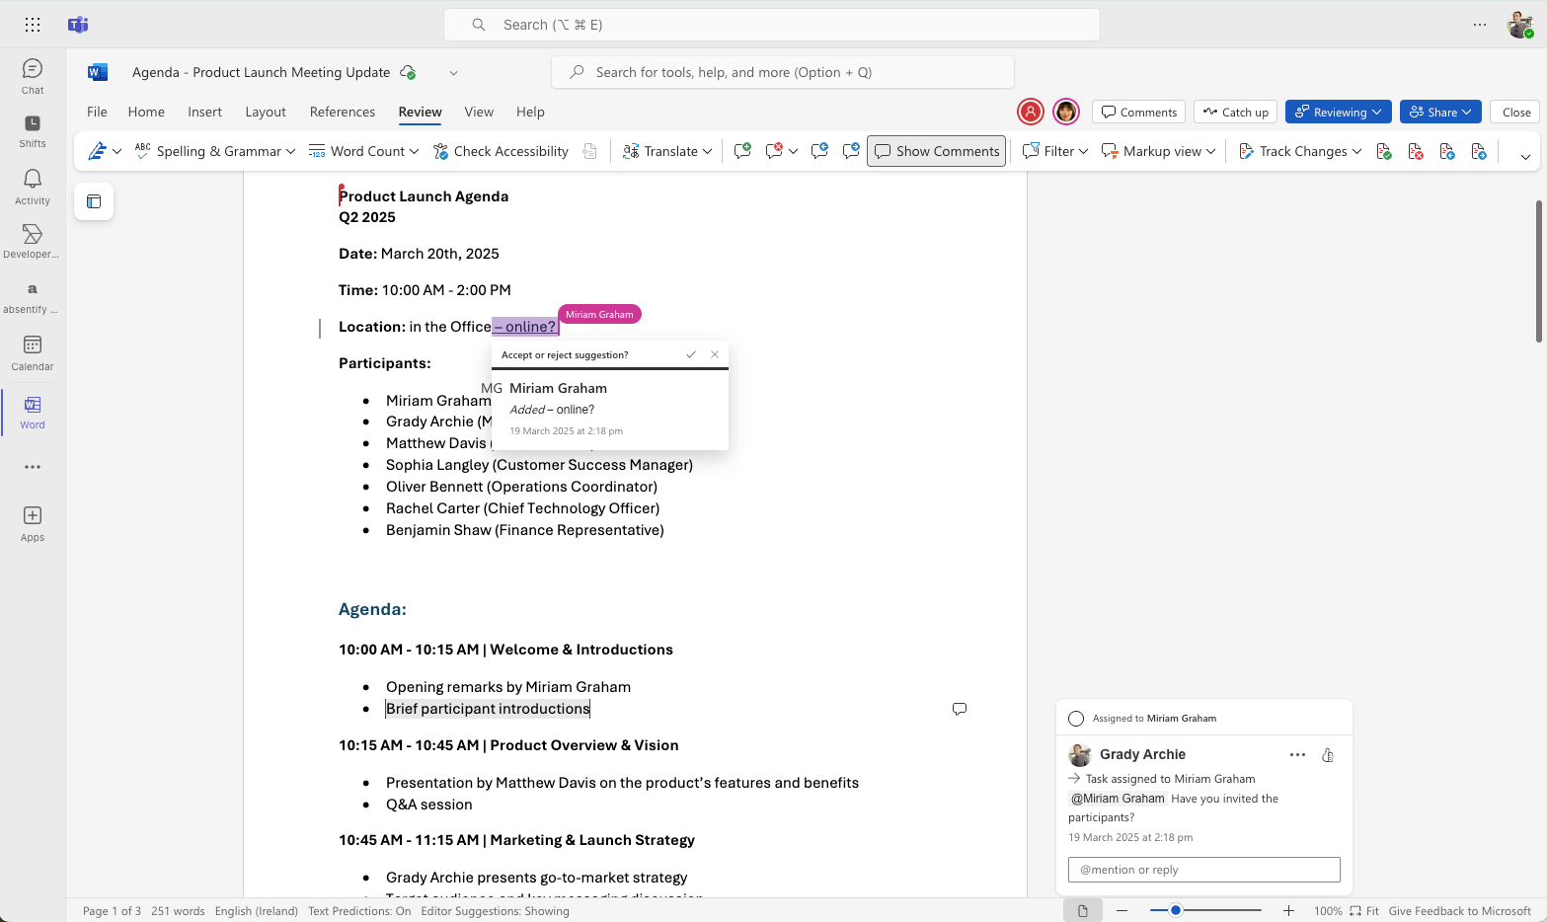The width and height of the screenshot is (1547, 922).
Task: Switch to the View tab
Action: (479, 112)
